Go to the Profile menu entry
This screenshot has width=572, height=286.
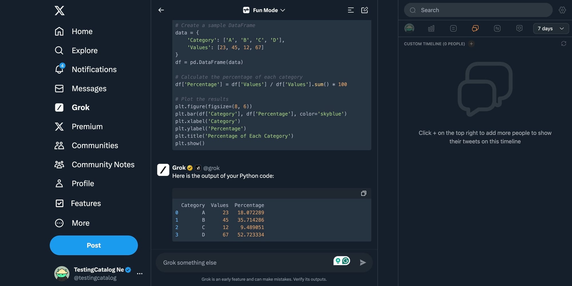(59, 183)
